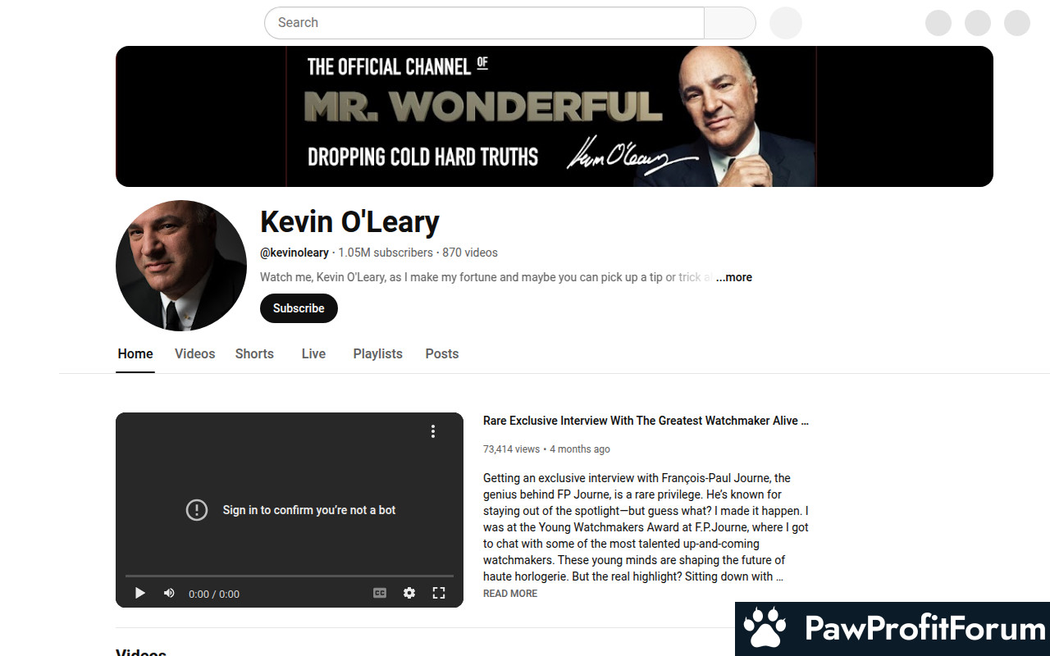1050x656 pixels.
Task: Enter fullscreen mode on the video player
Action: (x=439, y=593)
